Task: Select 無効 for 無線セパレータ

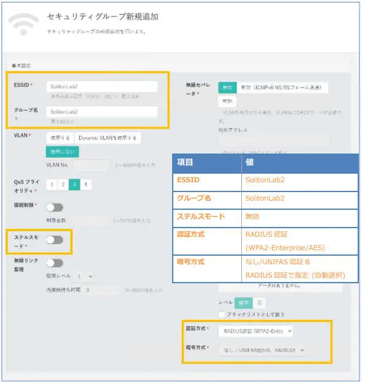Action: click(x=227, y=87)
